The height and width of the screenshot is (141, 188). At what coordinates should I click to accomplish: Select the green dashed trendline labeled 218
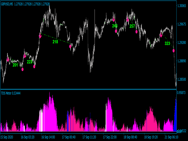[x=55, y=38]
